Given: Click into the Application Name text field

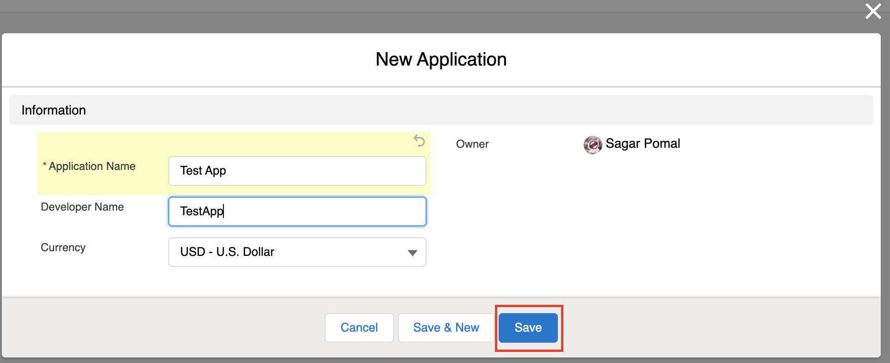Looking at the screenshot, I should pos(297,171).
